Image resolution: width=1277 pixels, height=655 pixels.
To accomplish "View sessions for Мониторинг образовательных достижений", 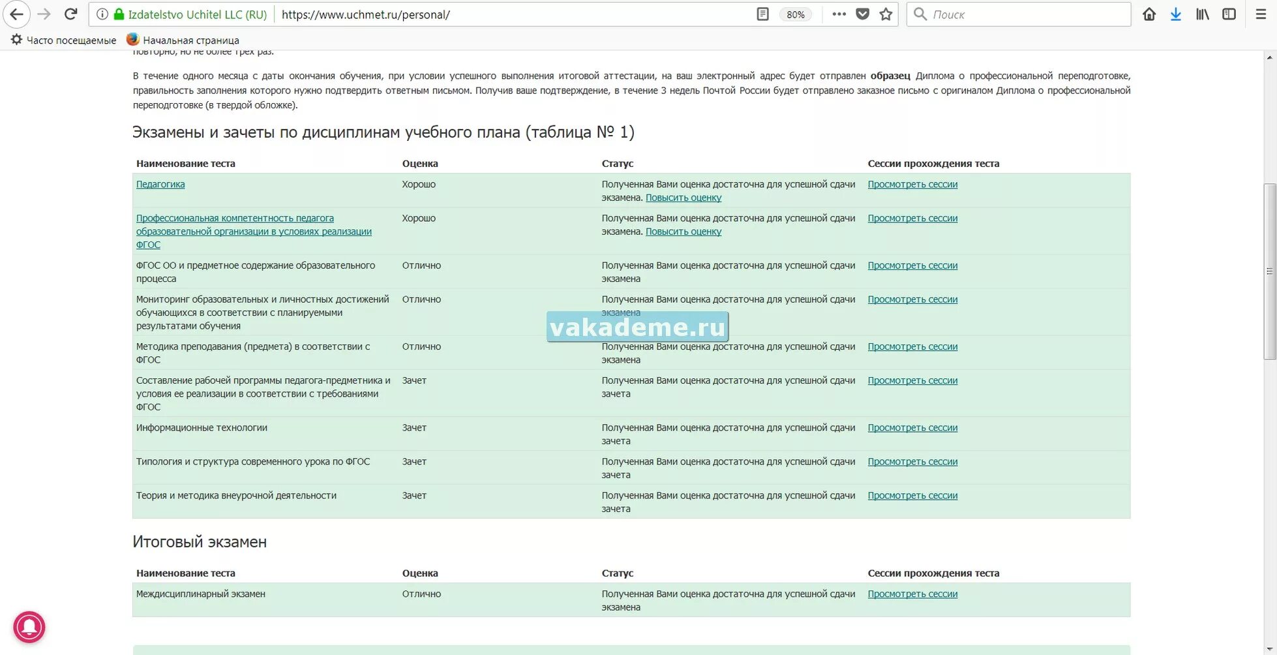I will click(912, 299).
